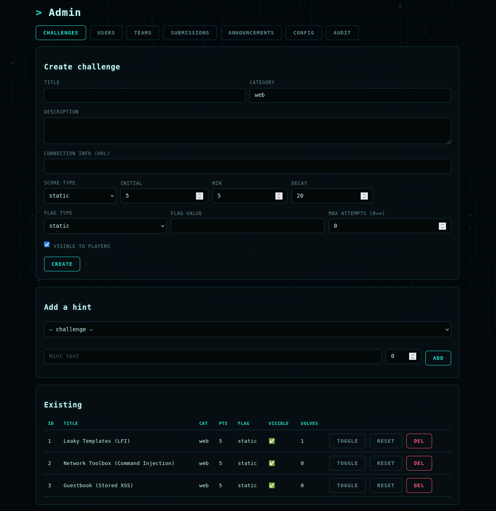The width and height of the screenshot is (496, 511).
Task: Delete the Guestbook (Stored XSS) challenge
Action: click(x=419, y=486)
